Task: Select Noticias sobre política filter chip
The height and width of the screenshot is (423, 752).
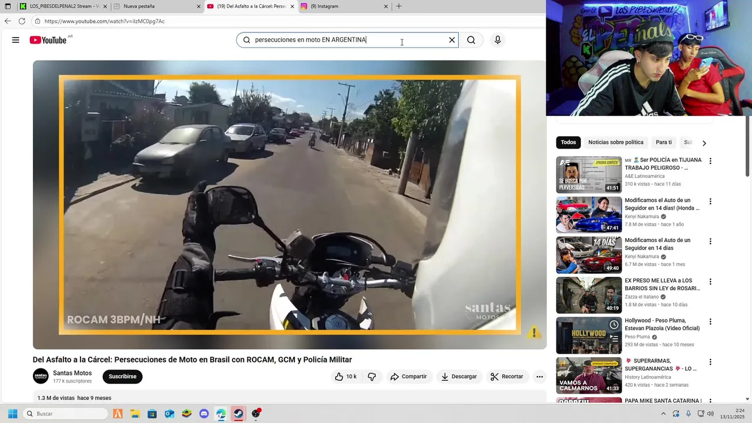Action: tap(616, 142)
